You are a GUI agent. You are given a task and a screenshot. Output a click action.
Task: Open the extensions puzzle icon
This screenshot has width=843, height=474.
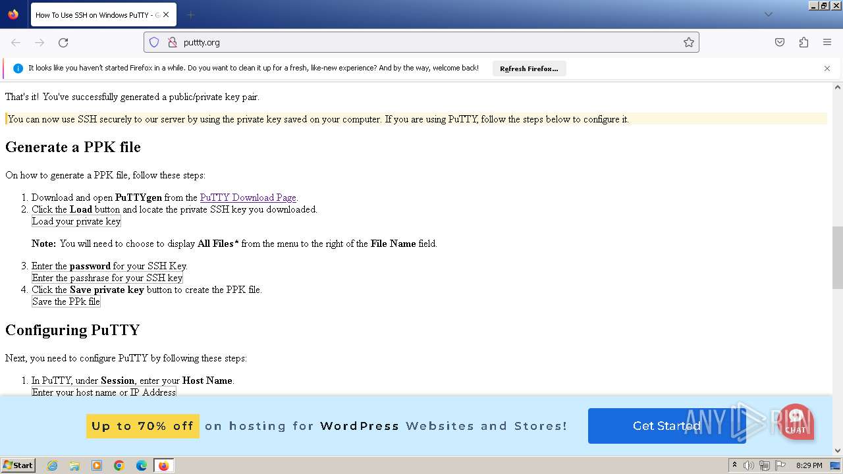(x=803, y=42)
